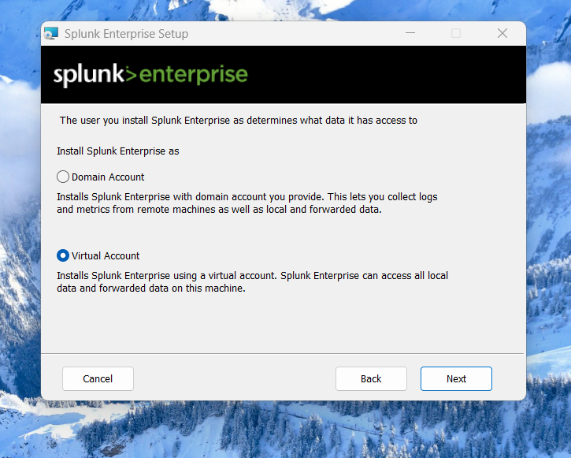Cancel the Splunk Enterprise setup
The width and height of the screenshot is (571, 458).
click(x=98, y=379)
